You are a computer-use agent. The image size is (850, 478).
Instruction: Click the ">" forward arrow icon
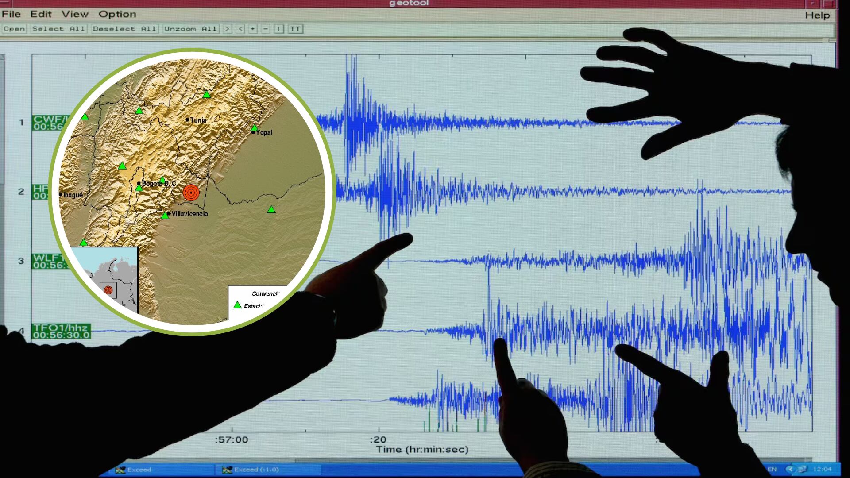[227, 28]
